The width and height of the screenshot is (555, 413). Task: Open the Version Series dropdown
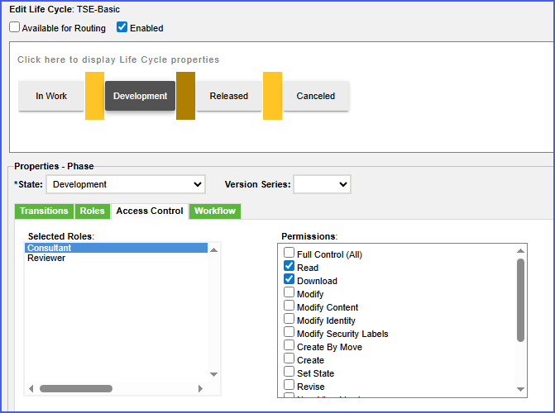(322, 184)
